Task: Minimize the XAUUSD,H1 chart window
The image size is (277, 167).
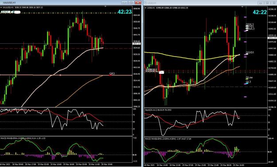Action: [125, 2]
